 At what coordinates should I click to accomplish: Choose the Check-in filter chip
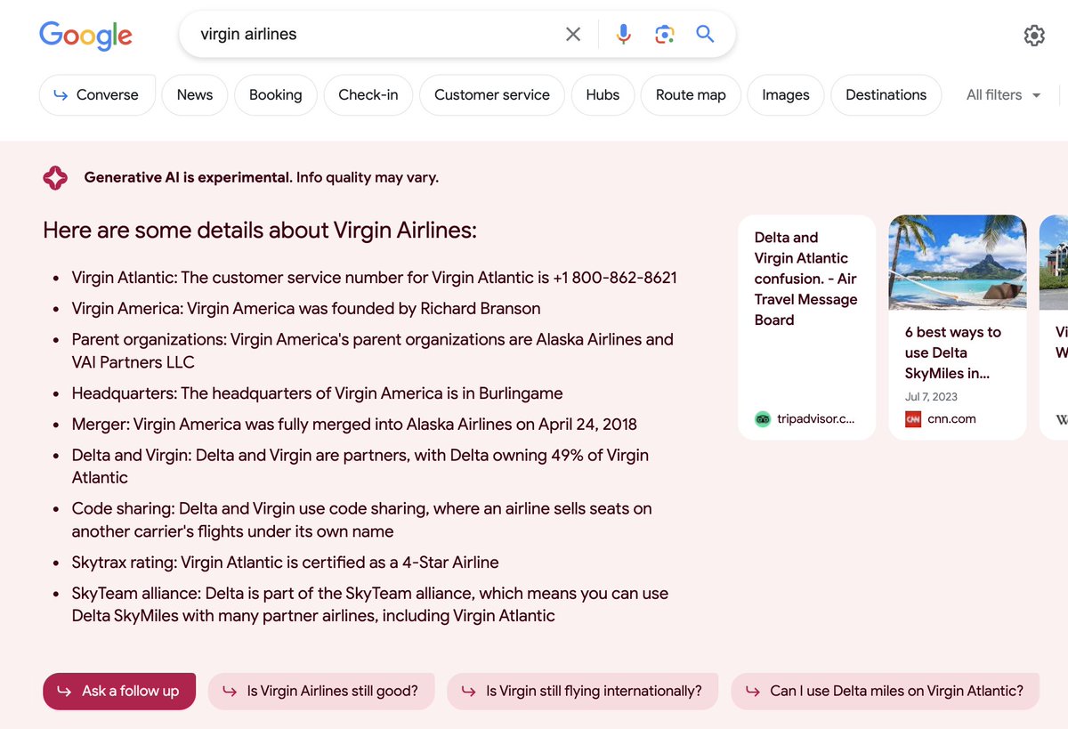pos(368,95)
